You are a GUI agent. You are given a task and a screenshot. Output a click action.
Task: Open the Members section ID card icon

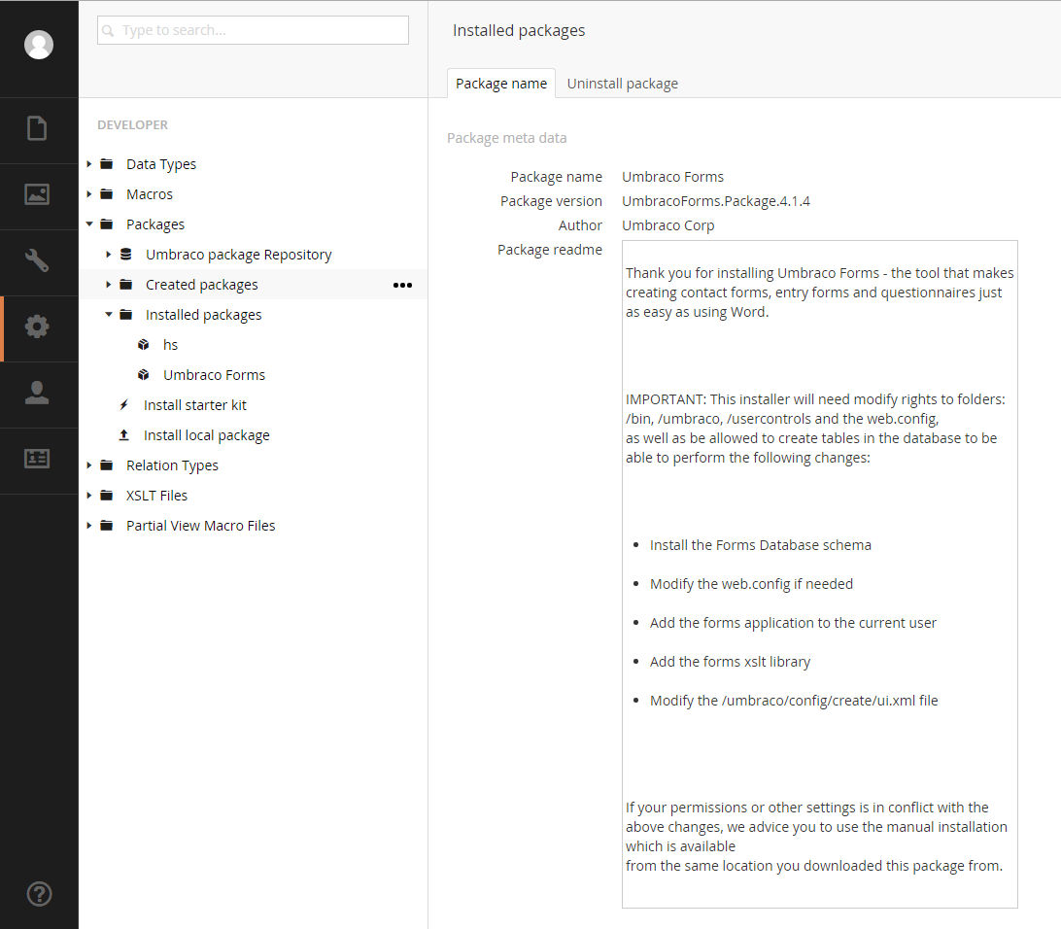point(37,459)
